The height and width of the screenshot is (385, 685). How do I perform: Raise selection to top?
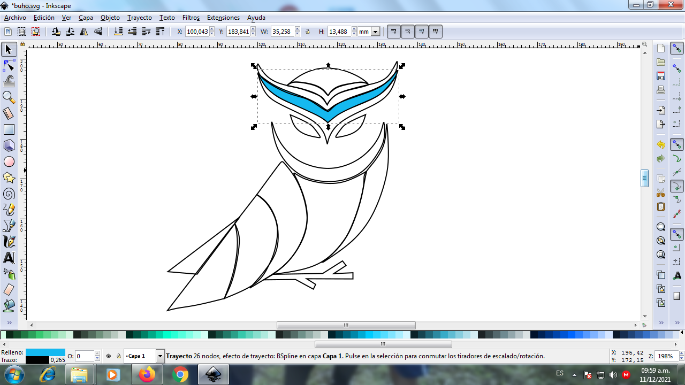(x=160, y=32)
